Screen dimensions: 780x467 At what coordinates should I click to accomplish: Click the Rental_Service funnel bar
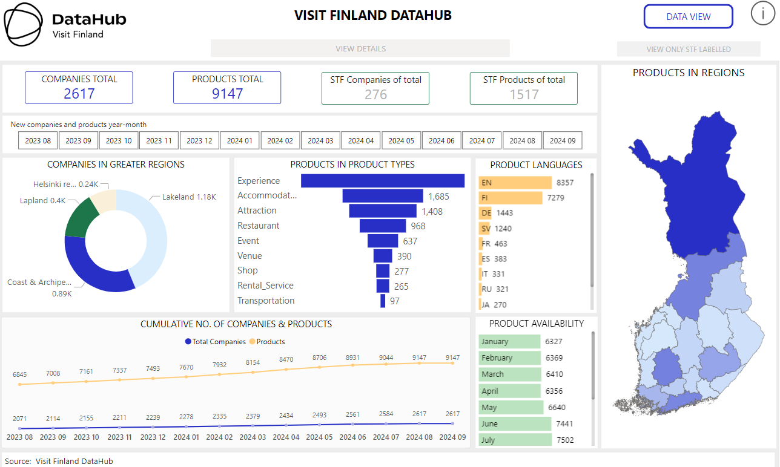click(383, 286)
